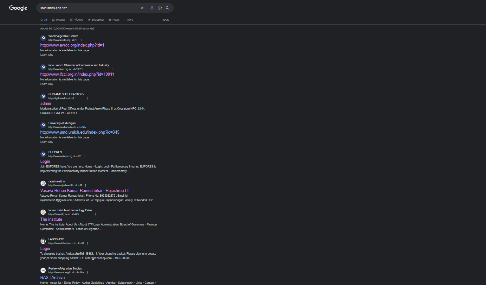486x285 pixels.
Task: Click the Google logo
Action: [18, 8]
